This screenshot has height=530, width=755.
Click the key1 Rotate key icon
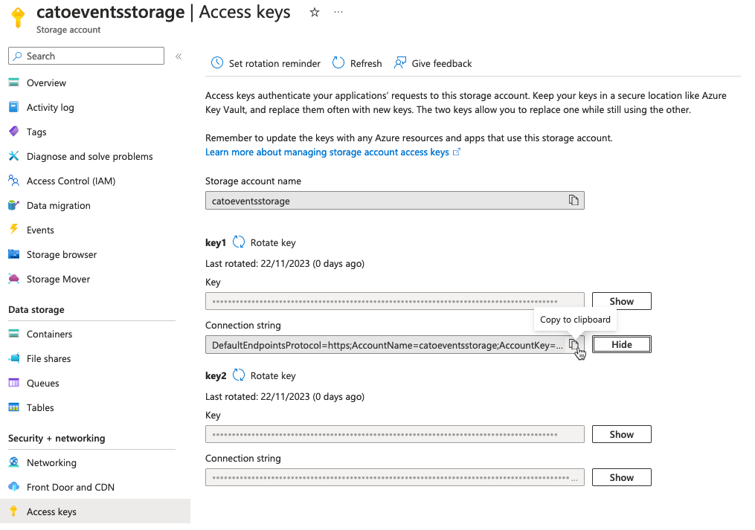[x=239, y=242]
